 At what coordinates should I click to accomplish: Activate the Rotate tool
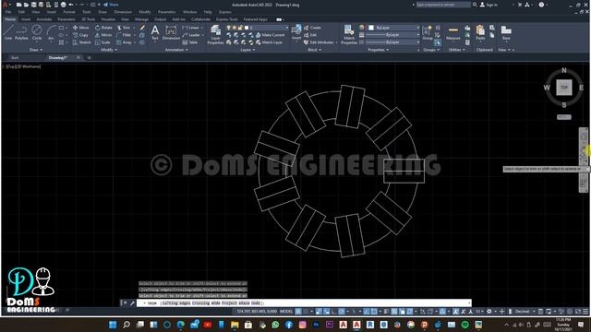coord(103,28)
